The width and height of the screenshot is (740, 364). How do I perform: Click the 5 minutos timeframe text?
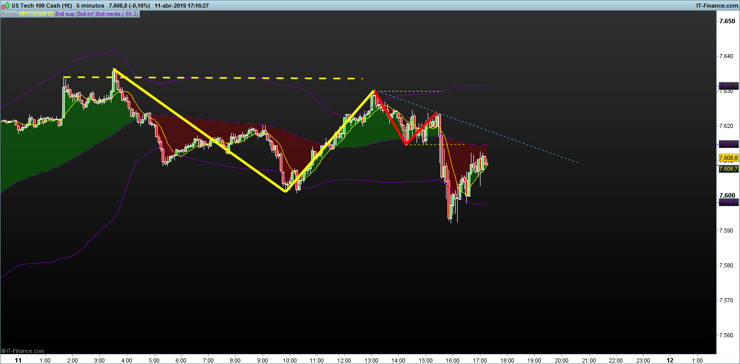click(x=90, y=6)
